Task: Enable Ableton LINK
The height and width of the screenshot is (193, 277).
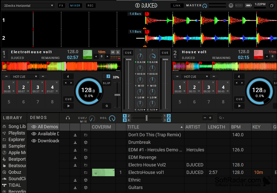Action: coord(177,6)
